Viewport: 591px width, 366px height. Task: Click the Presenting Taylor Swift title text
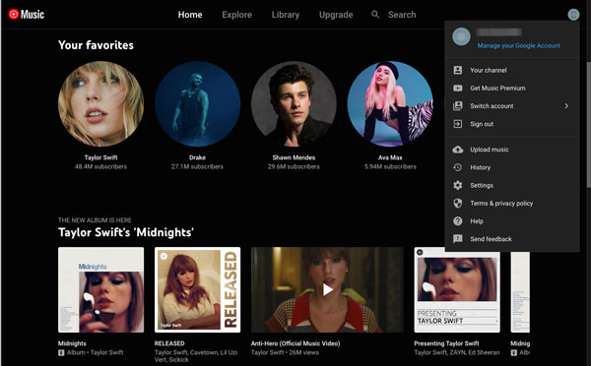tap(446, 343)
